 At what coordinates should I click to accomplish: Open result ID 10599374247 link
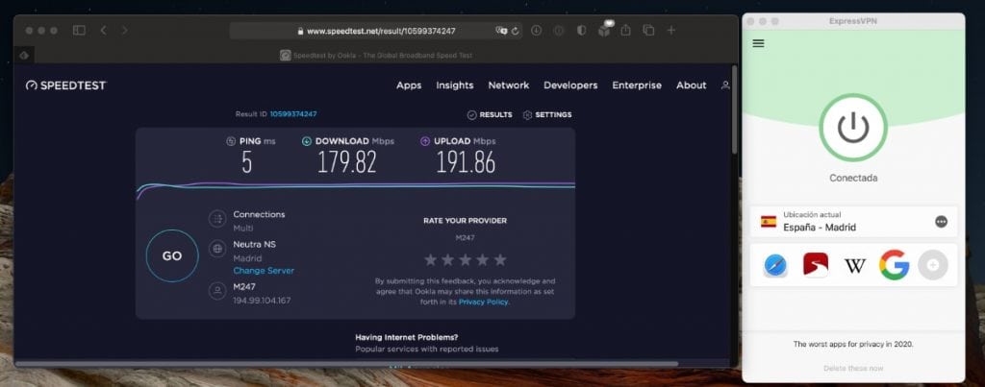coord(293,114)
